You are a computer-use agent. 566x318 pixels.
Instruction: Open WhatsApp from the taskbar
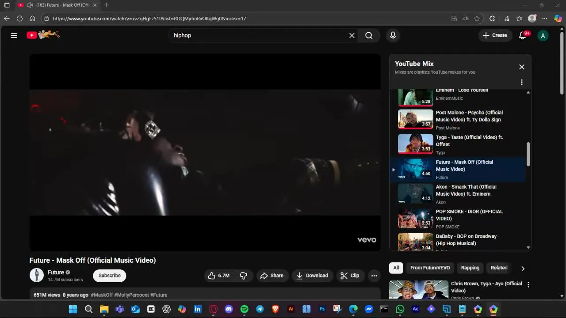tap(400, 309)
